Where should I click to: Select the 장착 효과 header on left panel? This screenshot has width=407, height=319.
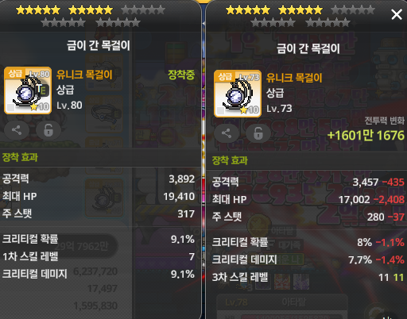20,157
